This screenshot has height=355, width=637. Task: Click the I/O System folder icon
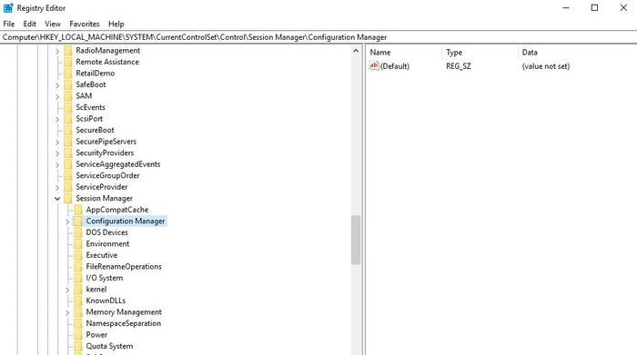[78, 278]
